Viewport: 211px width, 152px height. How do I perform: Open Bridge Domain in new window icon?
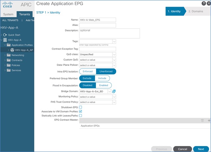coord(114,91)
